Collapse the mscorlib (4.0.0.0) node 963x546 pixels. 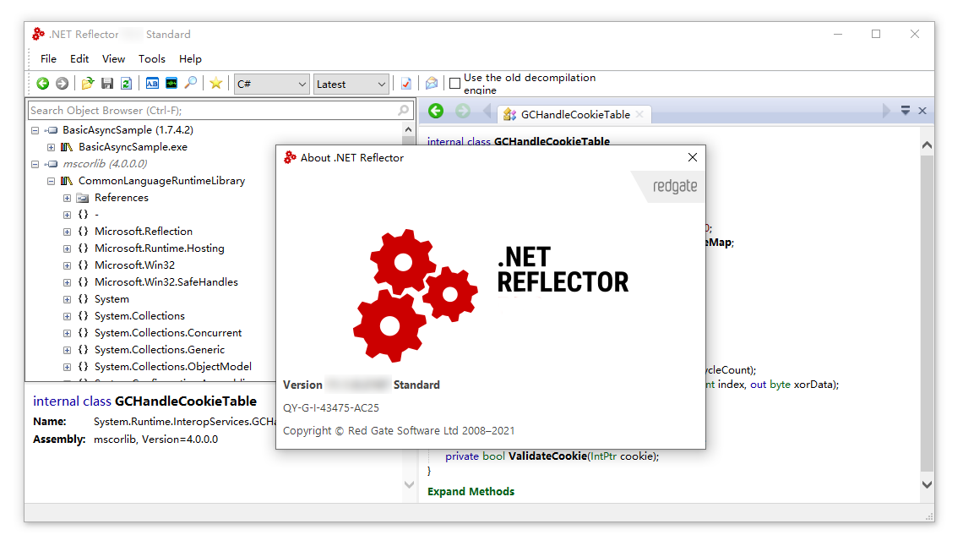point(35,164)
